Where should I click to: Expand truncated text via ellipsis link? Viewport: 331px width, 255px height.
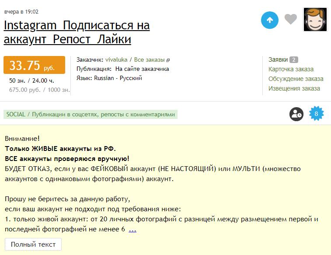132,230
